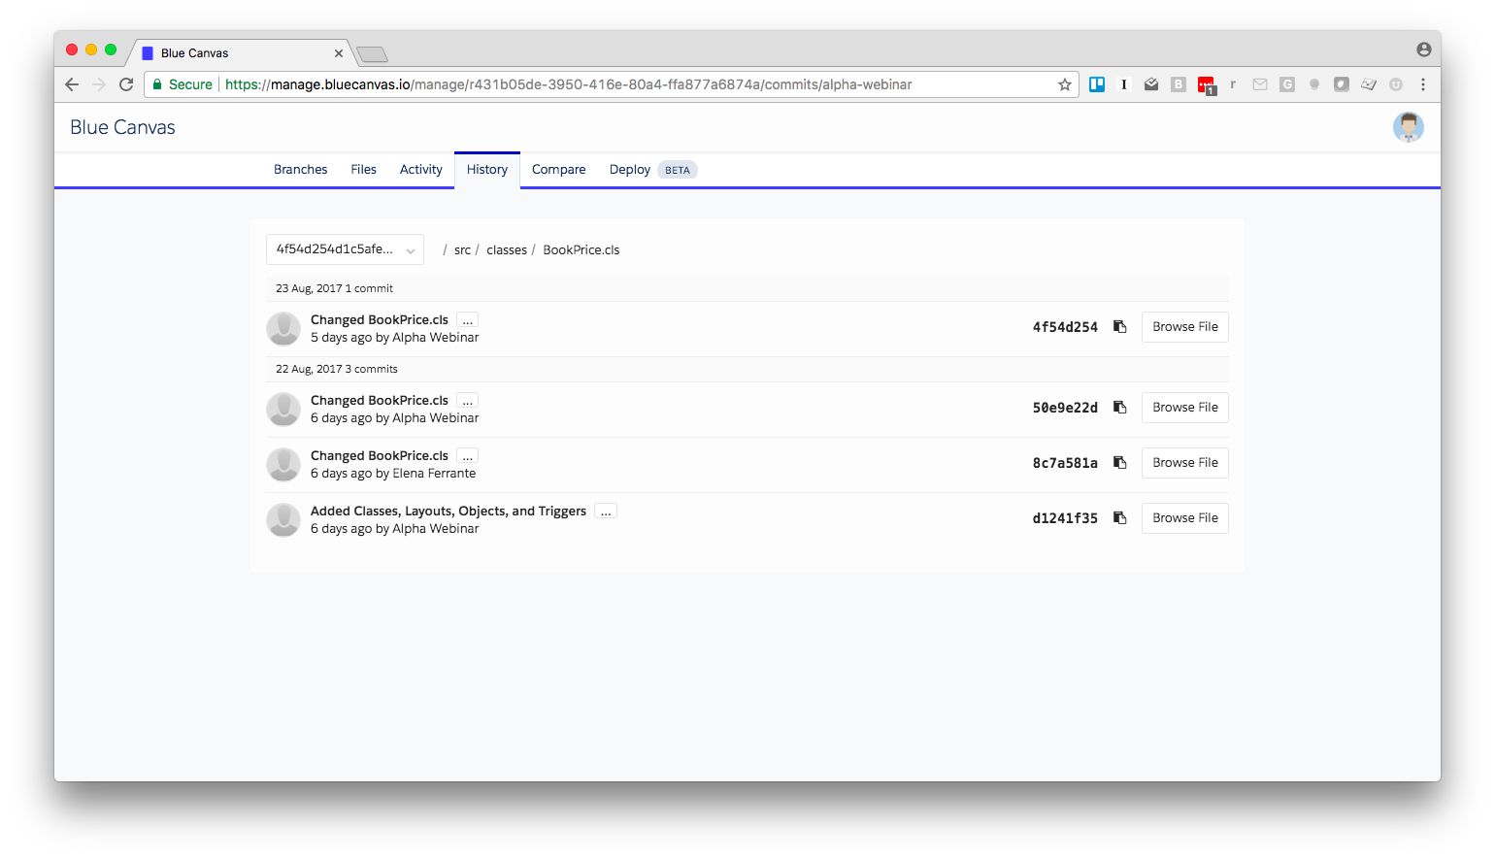Copy commit hash 8c7a581a
The width and height of the screenshot is (1495, 859).
tap(1119, 463)
